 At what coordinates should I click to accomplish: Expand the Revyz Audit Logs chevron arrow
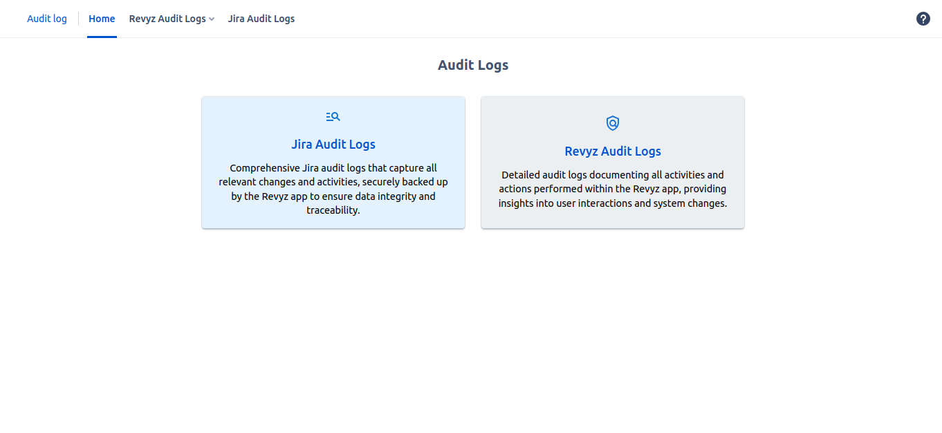(x=212, y=19)
